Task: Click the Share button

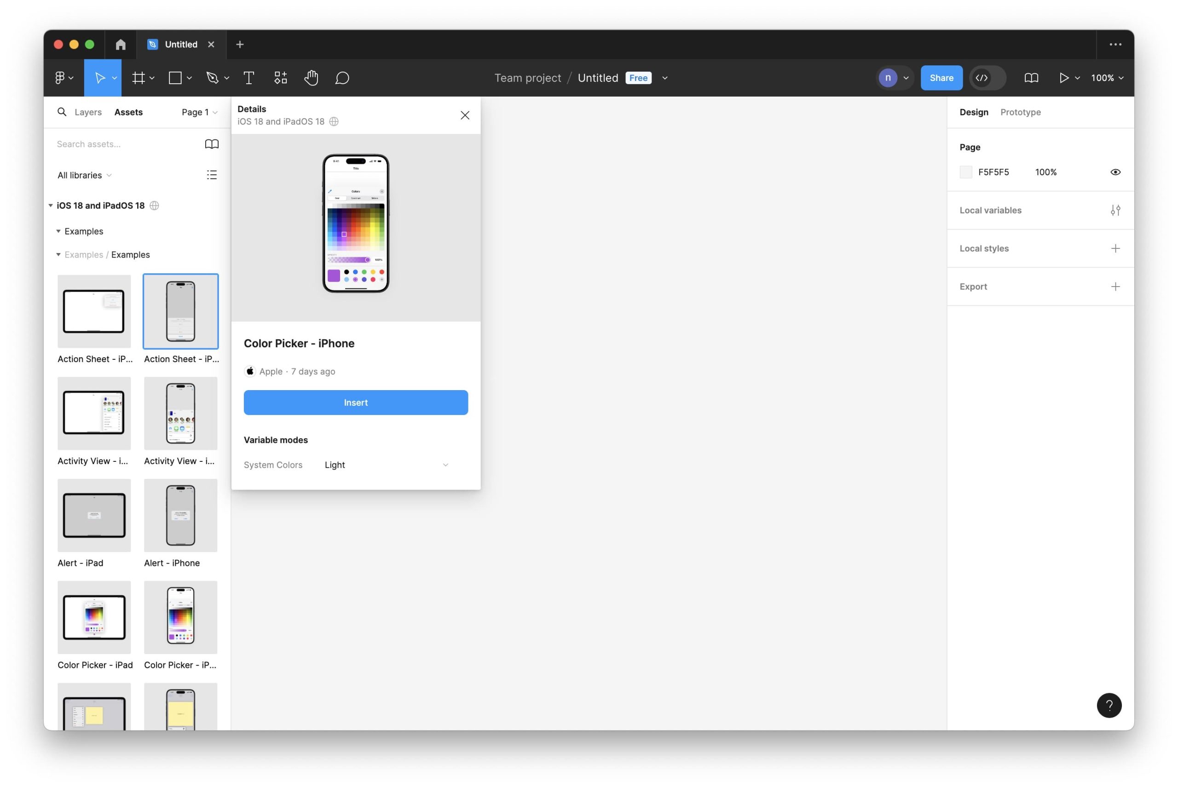Action: coord(941,78)
